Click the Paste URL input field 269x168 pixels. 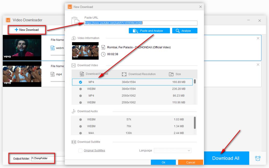coord(141,23)
